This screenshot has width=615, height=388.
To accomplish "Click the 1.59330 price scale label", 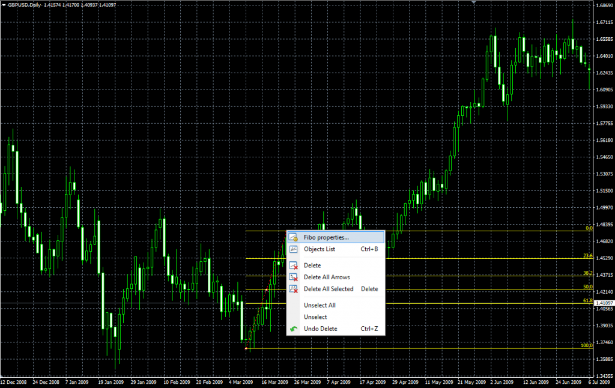I will pos(604,106).
